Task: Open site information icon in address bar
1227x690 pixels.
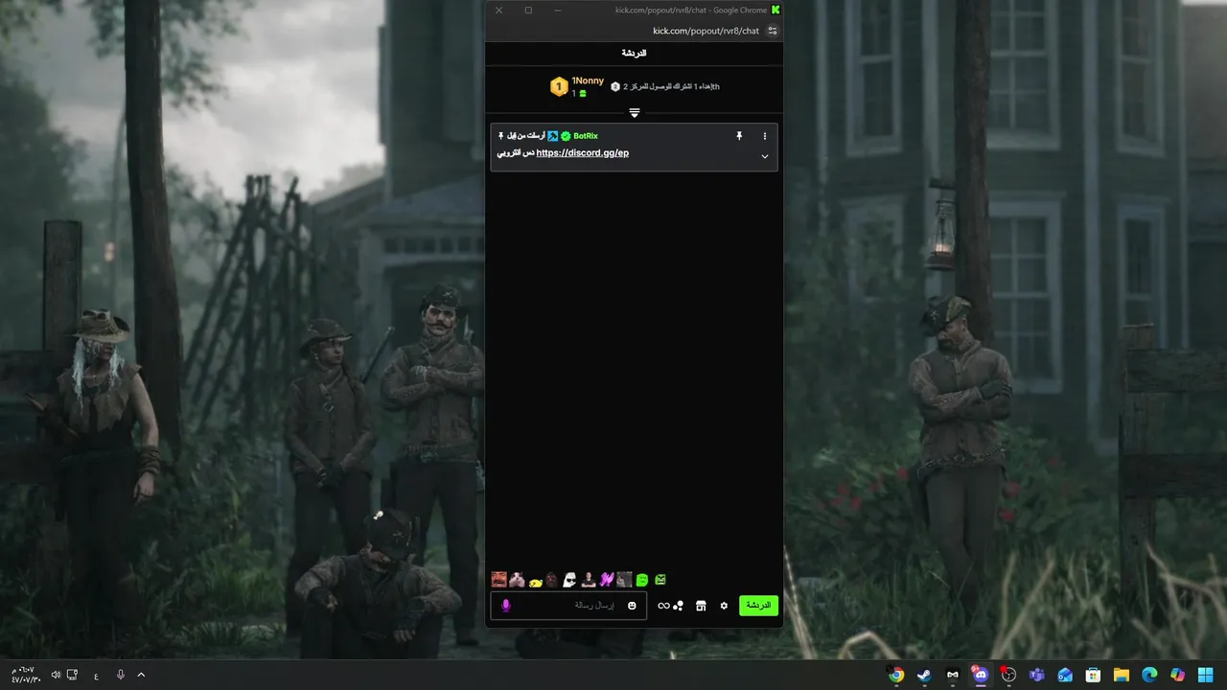Action: pos(773,31)
